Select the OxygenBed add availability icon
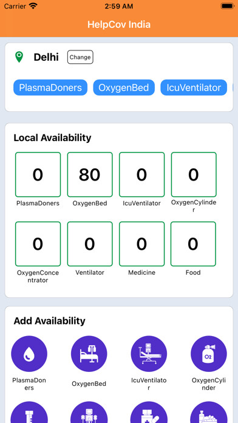The height and width of the screenshot is (423, 238). (x=89, y=354)
